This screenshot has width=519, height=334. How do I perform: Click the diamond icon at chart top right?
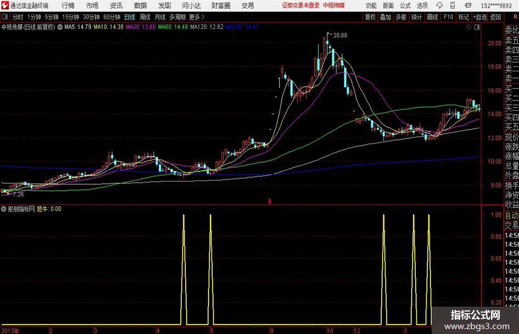(468, 27)
